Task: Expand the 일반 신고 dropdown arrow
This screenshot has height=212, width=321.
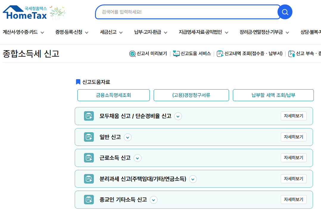Action: pos(128,137)
